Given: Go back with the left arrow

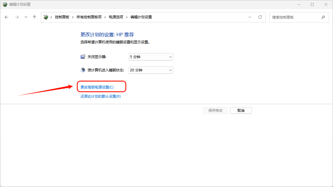Looking at the screenshot, I should click(7, 17).
